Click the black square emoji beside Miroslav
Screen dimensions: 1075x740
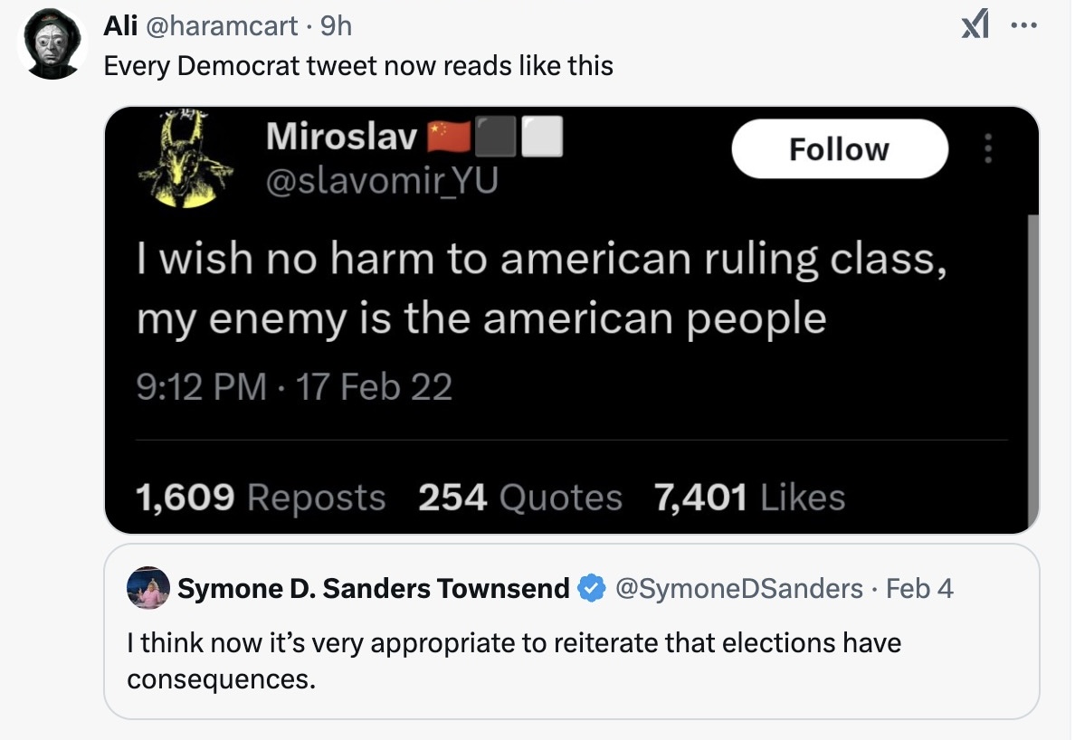pyautogui.click(x=495, y=136)
